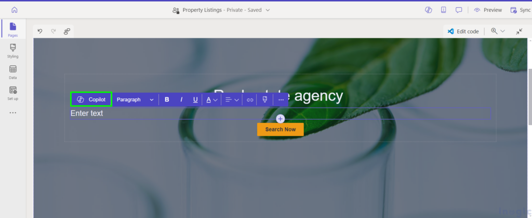Viewport: 532px width, 218px height.
Task: Open the Data workspace
Action: click(x=13, y=72)
